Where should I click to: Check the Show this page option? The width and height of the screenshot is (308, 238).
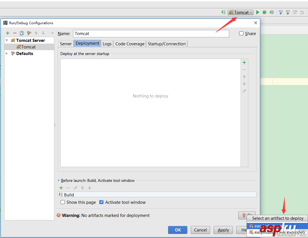(x=63, y=202)
